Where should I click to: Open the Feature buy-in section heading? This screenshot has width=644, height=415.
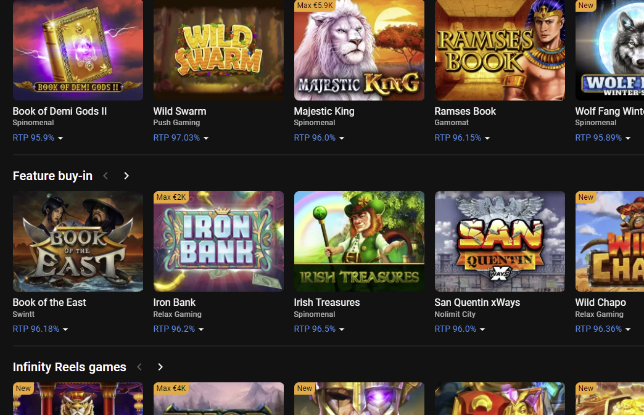tap(52, 176)
